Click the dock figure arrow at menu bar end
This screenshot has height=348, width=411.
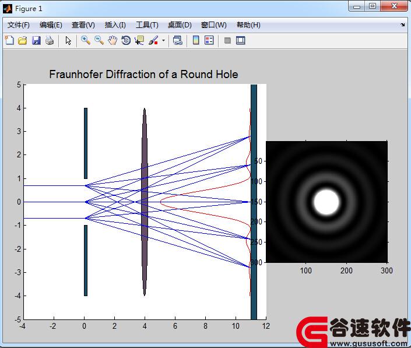click(403, 25)
